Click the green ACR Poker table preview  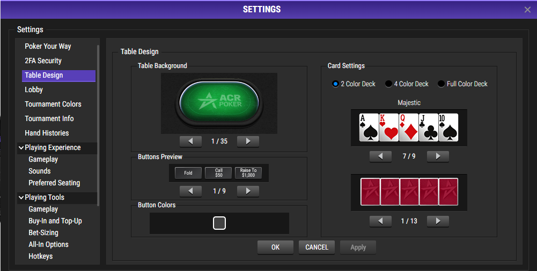[x=219, y=103]
